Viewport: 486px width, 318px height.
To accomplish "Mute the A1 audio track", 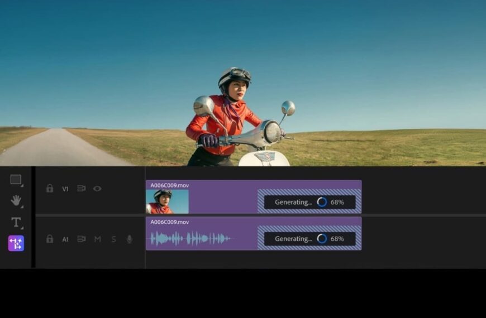I will (98, 239).
